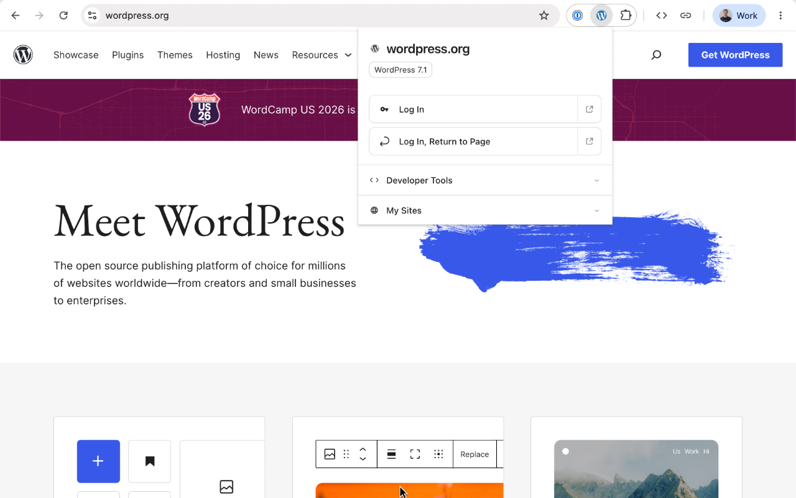Click the browser forward arrow

39,16
